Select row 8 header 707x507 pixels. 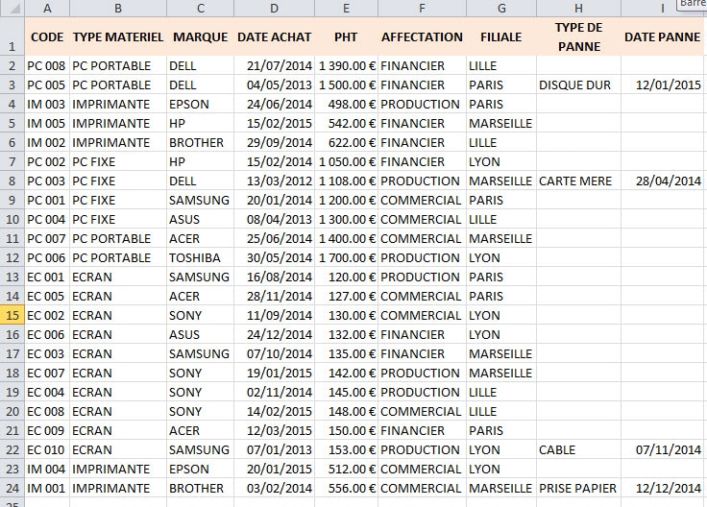coord(12,181)
